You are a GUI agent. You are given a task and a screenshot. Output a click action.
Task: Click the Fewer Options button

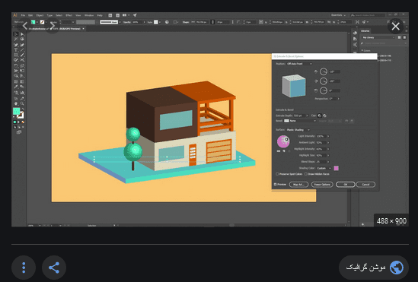(x=322, y=185)
